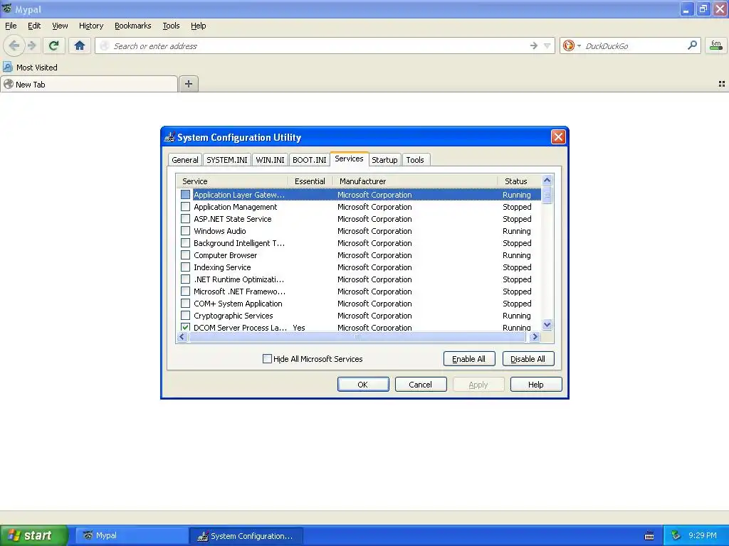Image resolution: width=729 pixels, height=546 pixels.
Task: Open the Tools menu in Mypal
Action: point(171,26)
